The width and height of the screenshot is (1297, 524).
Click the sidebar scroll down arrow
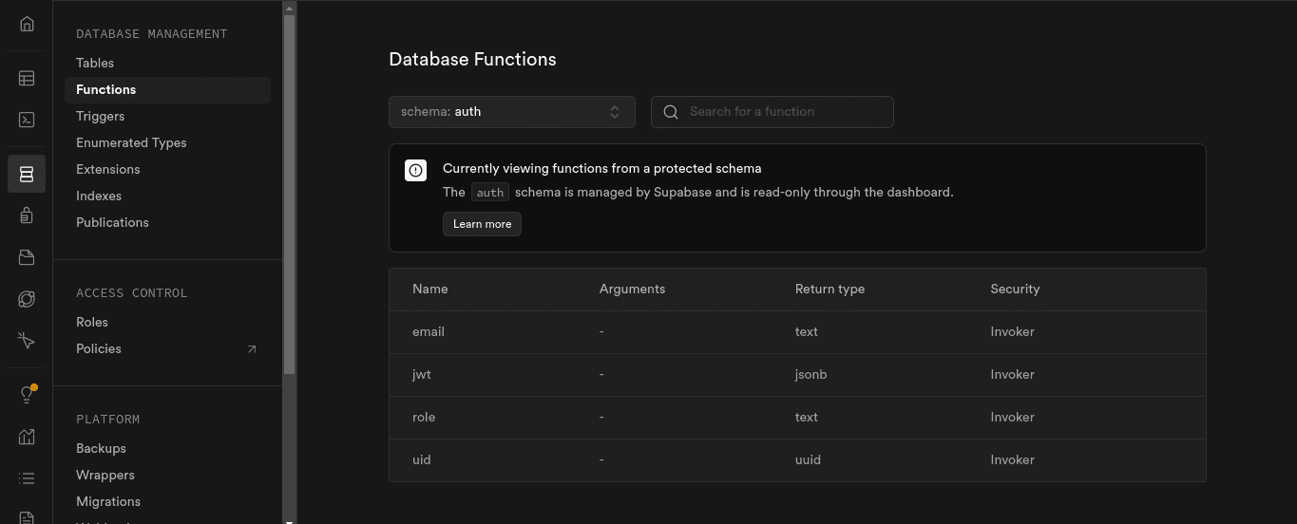[x=290, y=519]
